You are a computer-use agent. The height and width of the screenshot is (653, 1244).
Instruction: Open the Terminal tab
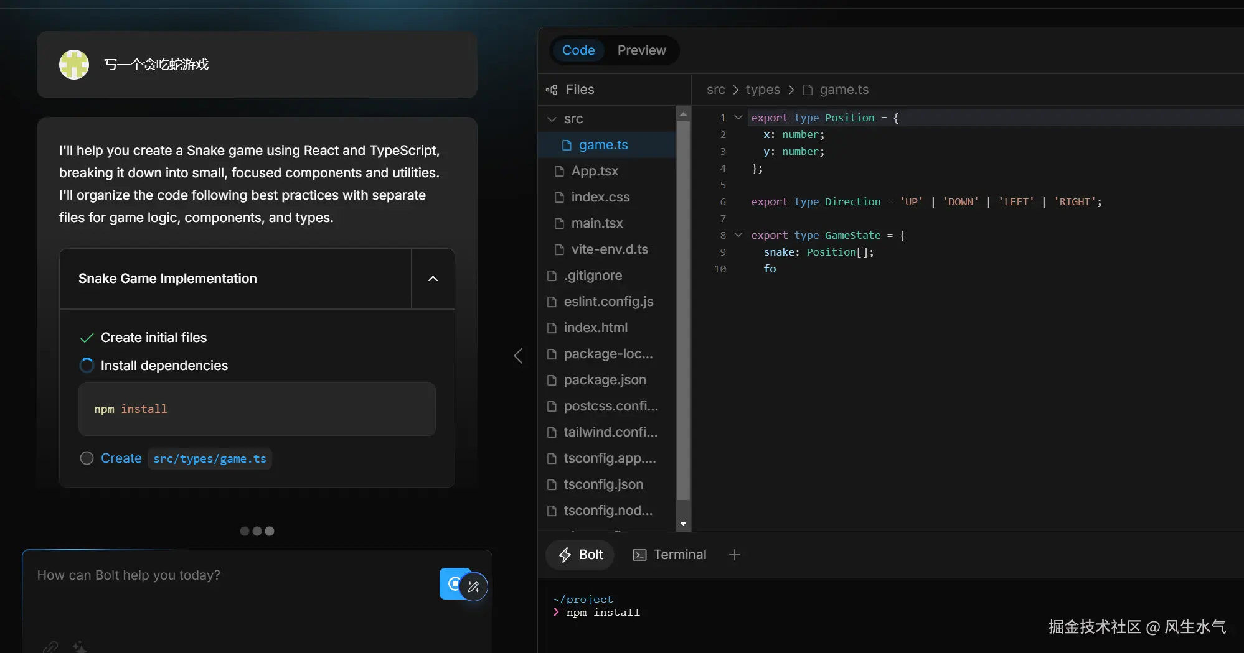[x=669, y=555]
